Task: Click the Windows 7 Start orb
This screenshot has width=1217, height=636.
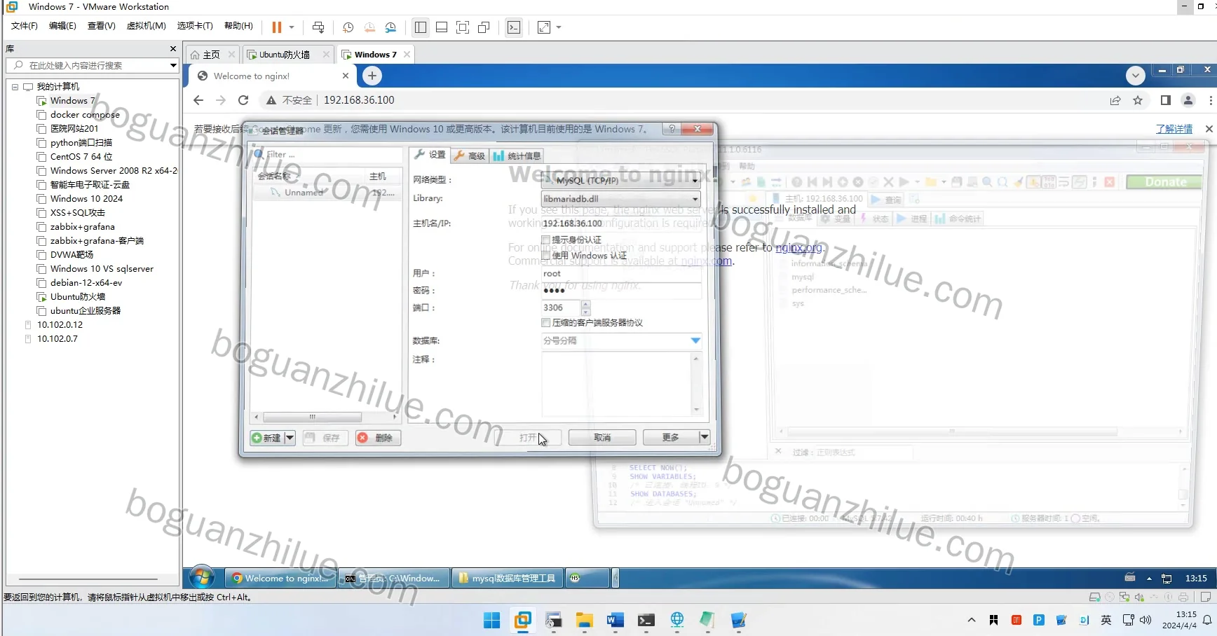Action: click(202, 578)
